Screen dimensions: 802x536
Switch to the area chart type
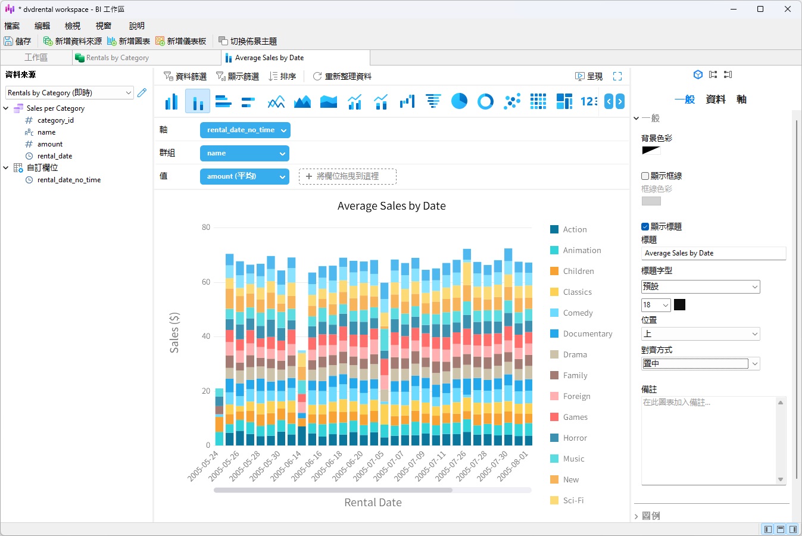[x=302, y=101]
